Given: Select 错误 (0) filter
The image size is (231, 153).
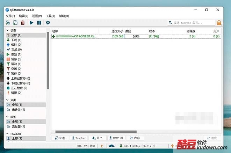Looking at the screenshot, I should point(26,93).
